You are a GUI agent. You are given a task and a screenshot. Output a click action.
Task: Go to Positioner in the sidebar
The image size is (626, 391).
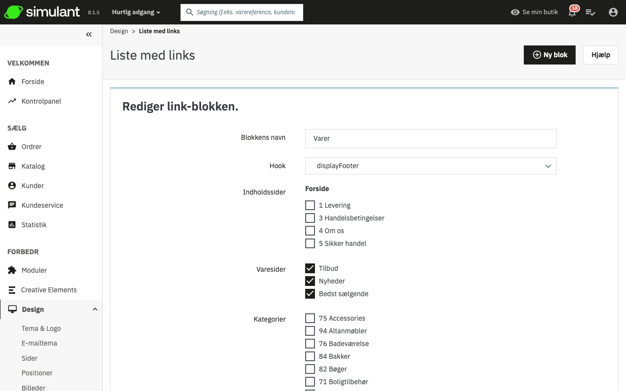(37, 373)
